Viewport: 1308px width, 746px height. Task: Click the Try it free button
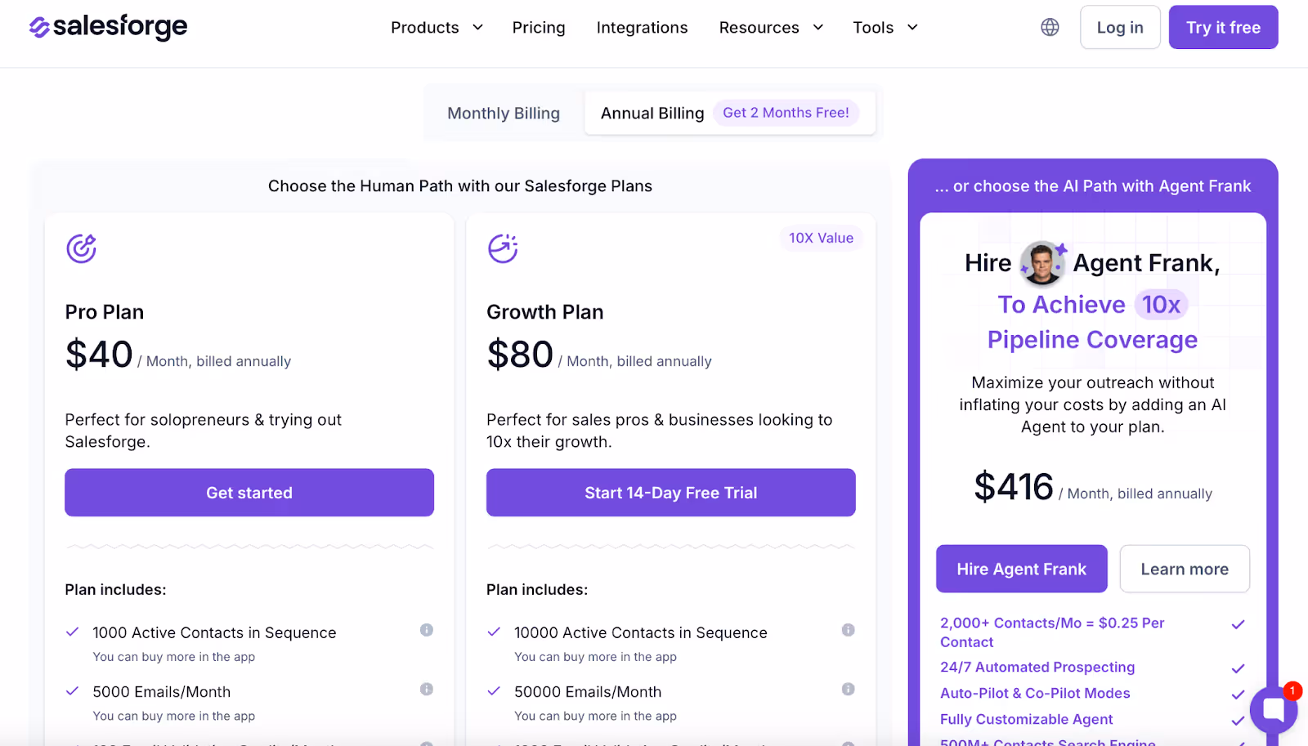(1223, 28)
